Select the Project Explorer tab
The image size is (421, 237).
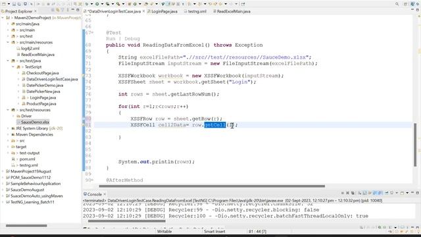pos(18,11)
